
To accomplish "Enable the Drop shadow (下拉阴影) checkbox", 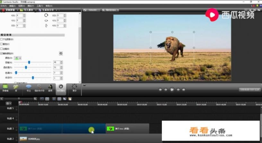I will [x=2, y=39].
